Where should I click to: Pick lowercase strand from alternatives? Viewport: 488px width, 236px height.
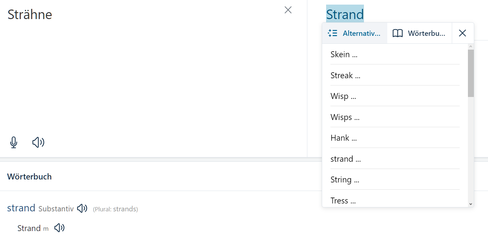346,159
